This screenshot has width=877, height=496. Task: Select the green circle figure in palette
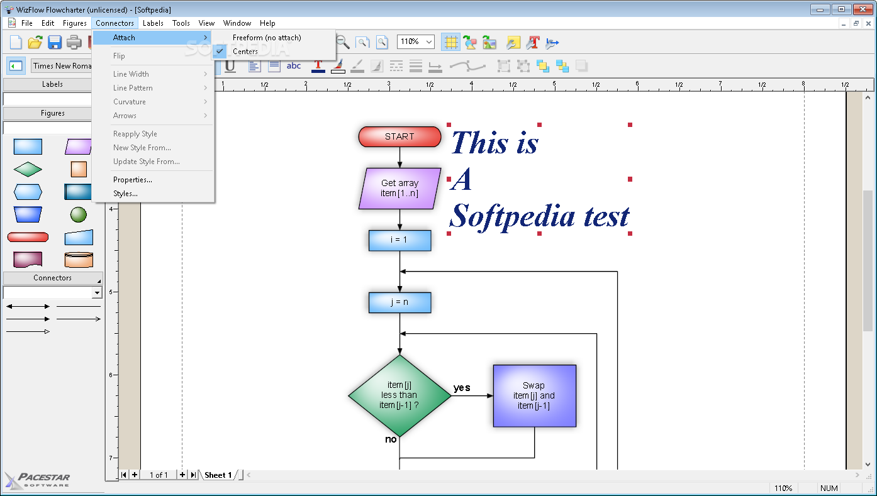pyautogui.click(x=79, y=214)
